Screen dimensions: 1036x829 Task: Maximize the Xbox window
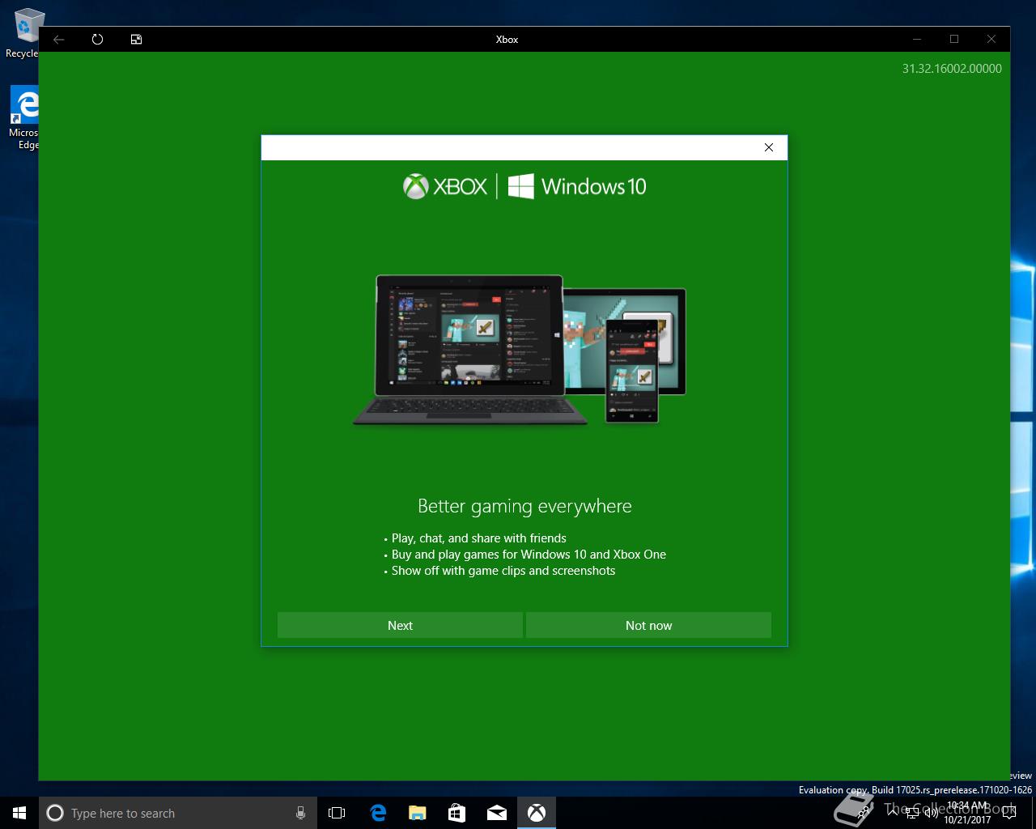(x=954, y=39)
